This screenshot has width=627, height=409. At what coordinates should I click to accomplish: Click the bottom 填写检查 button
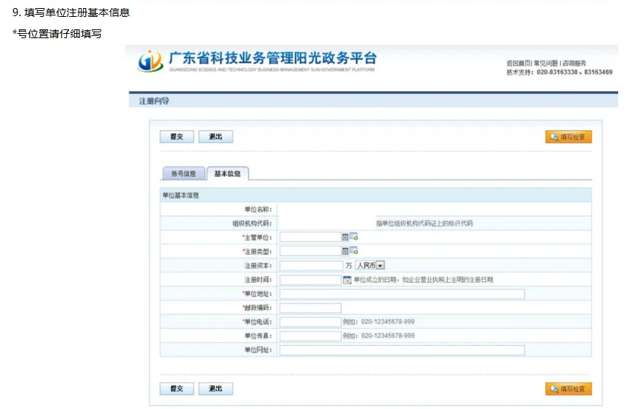[x=568, y=388]
